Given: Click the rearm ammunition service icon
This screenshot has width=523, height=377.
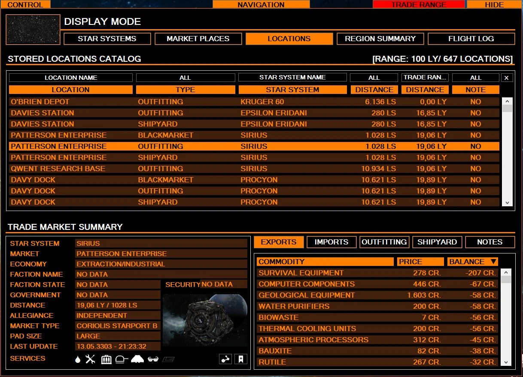Looking at the screenshot, I should pos(106,359).
